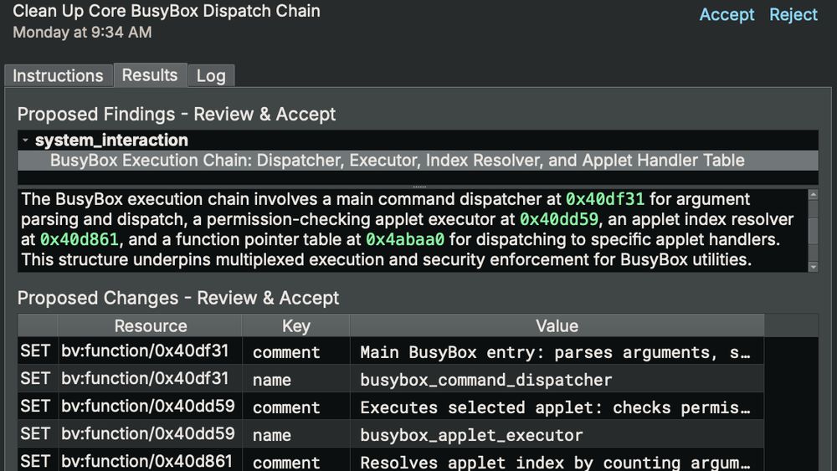This screenshot has width=837, height=471.
Task: Click the 'Clean Up Core BusyBox Dispatch Chain' title
Action: [167, 11]
